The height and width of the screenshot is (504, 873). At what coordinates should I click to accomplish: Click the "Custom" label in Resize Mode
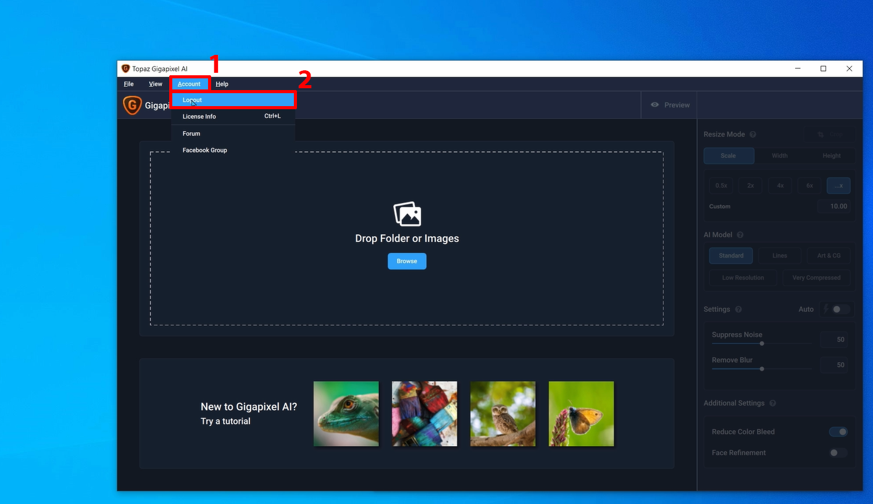[720, 207]
